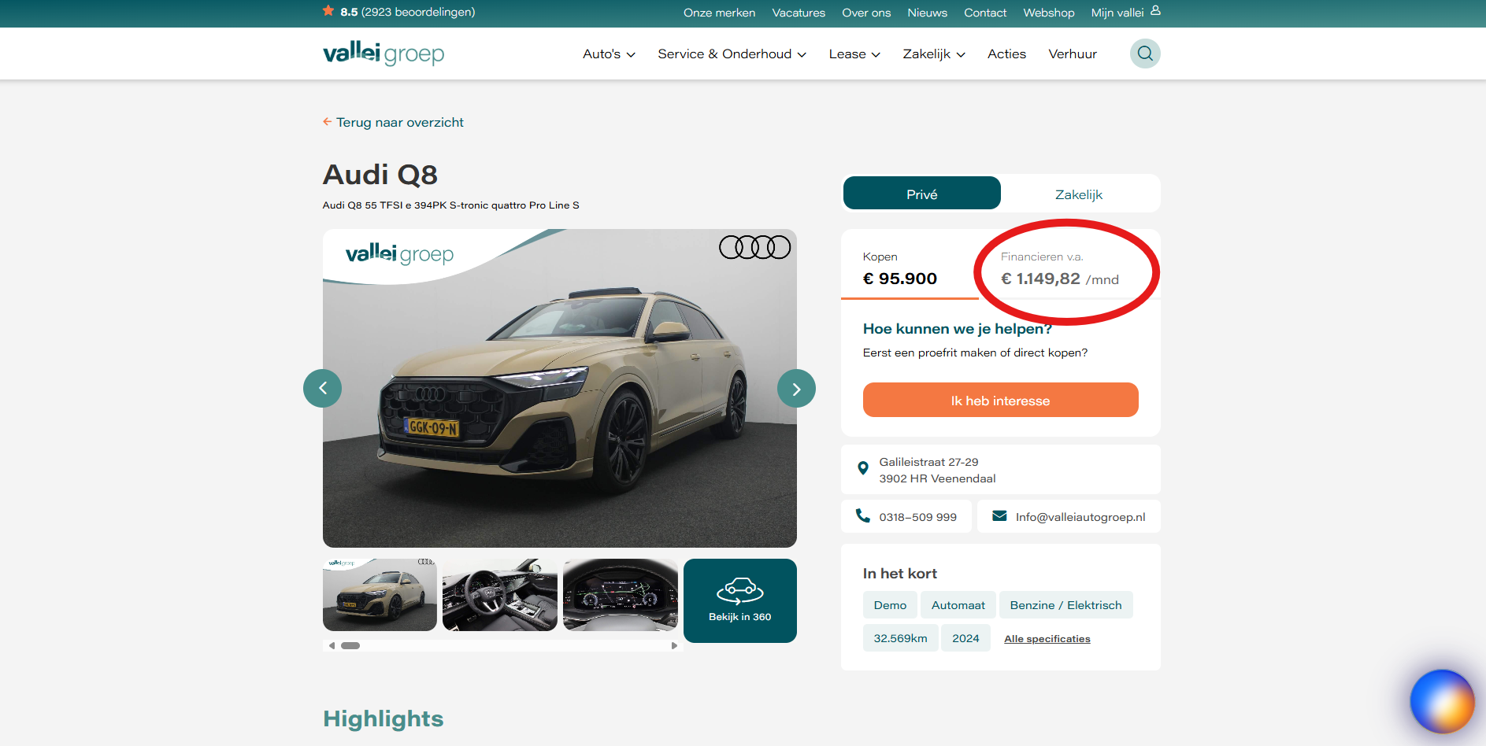
Task: Show the previous car photo arrow
Action: 322,388
